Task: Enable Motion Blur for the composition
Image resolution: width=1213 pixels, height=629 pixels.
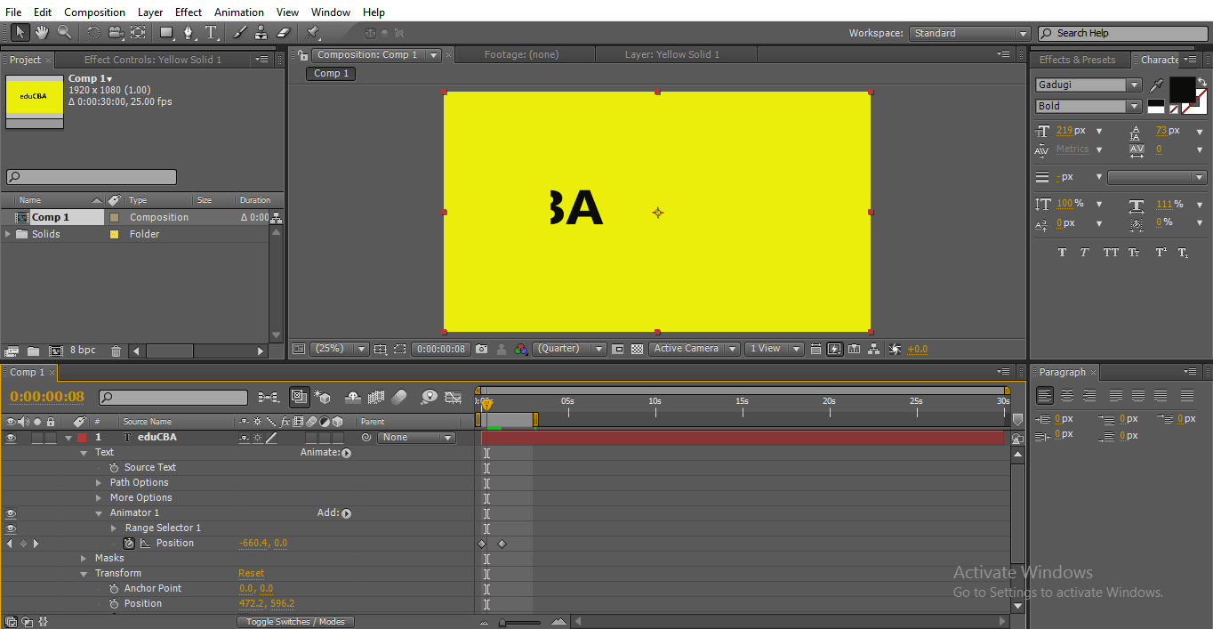Action: coord(399,397)
